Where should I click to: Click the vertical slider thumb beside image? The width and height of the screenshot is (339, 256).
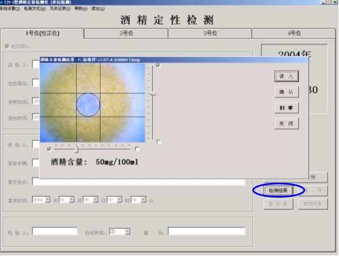click(153, 94)
